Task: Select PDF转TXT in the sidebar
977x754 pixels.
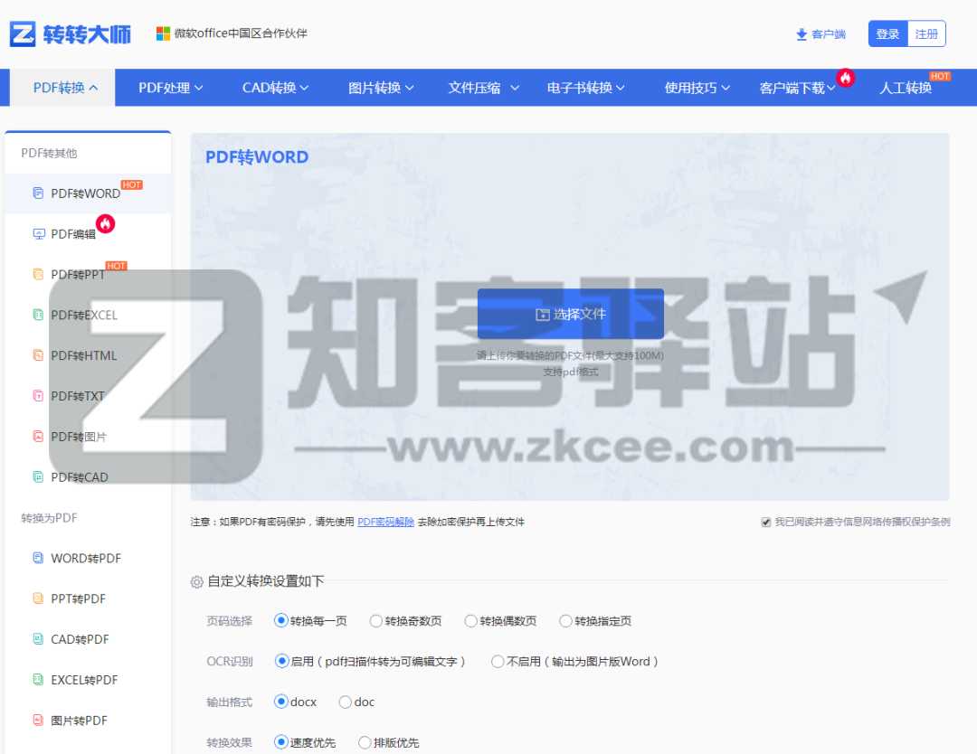Action: pyautogui.click(x=78, y=396)
